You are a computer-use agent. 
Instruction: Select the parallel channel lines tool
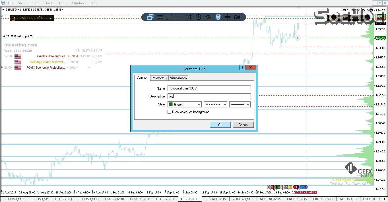point(179,17)
